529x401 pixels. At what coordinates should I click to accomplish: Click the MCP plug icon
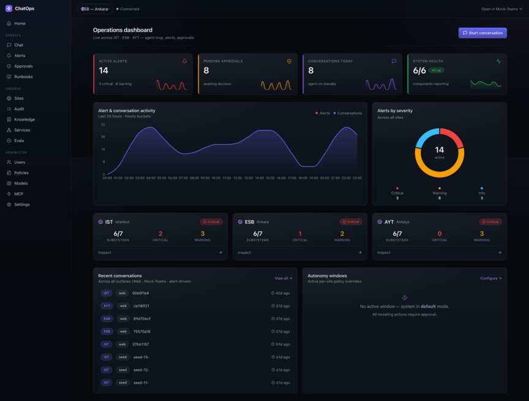[x=9, y=194]
